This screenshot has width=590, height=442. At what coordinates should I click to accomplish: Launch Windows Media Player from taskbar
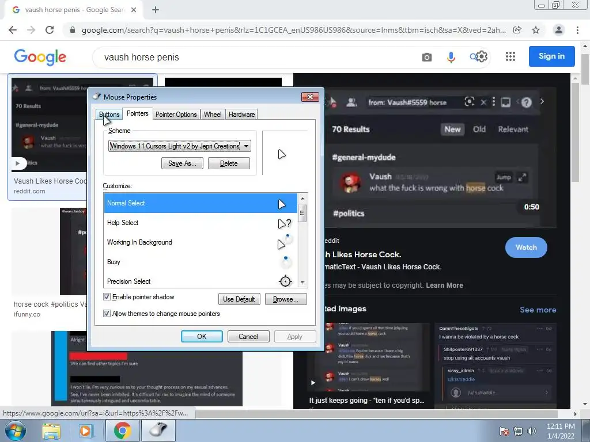pyautogui.click(x=85, y=430)
